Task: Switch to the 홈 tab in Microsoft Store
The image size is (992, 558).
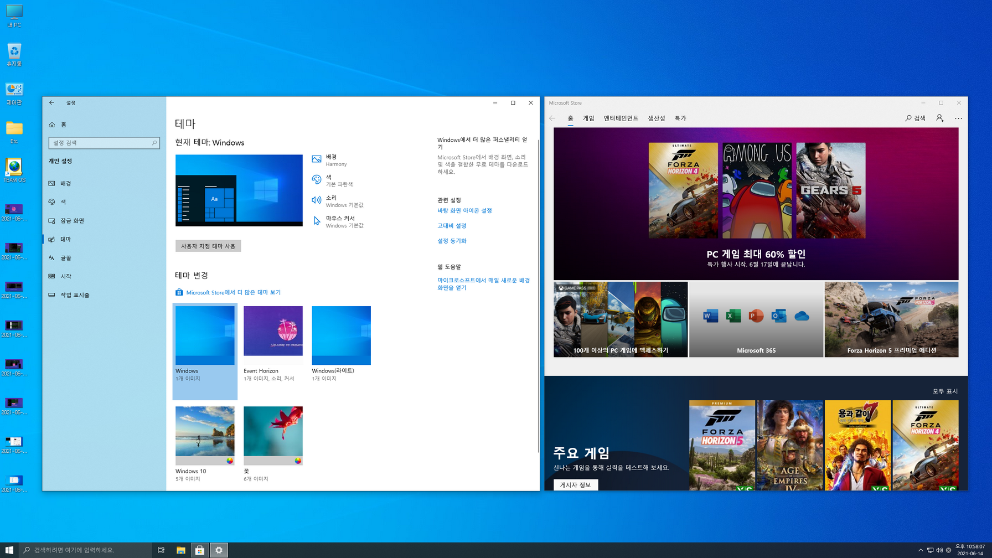Action: click(x=570, y=118)
